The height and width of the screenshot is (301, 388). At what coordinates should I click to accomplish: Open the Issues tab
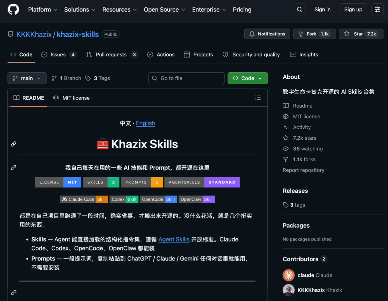(59, 55)
